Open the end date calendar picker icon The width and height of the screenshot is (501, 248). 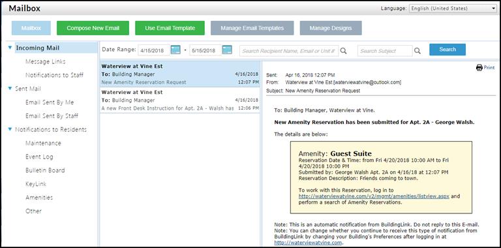[227, 50]
